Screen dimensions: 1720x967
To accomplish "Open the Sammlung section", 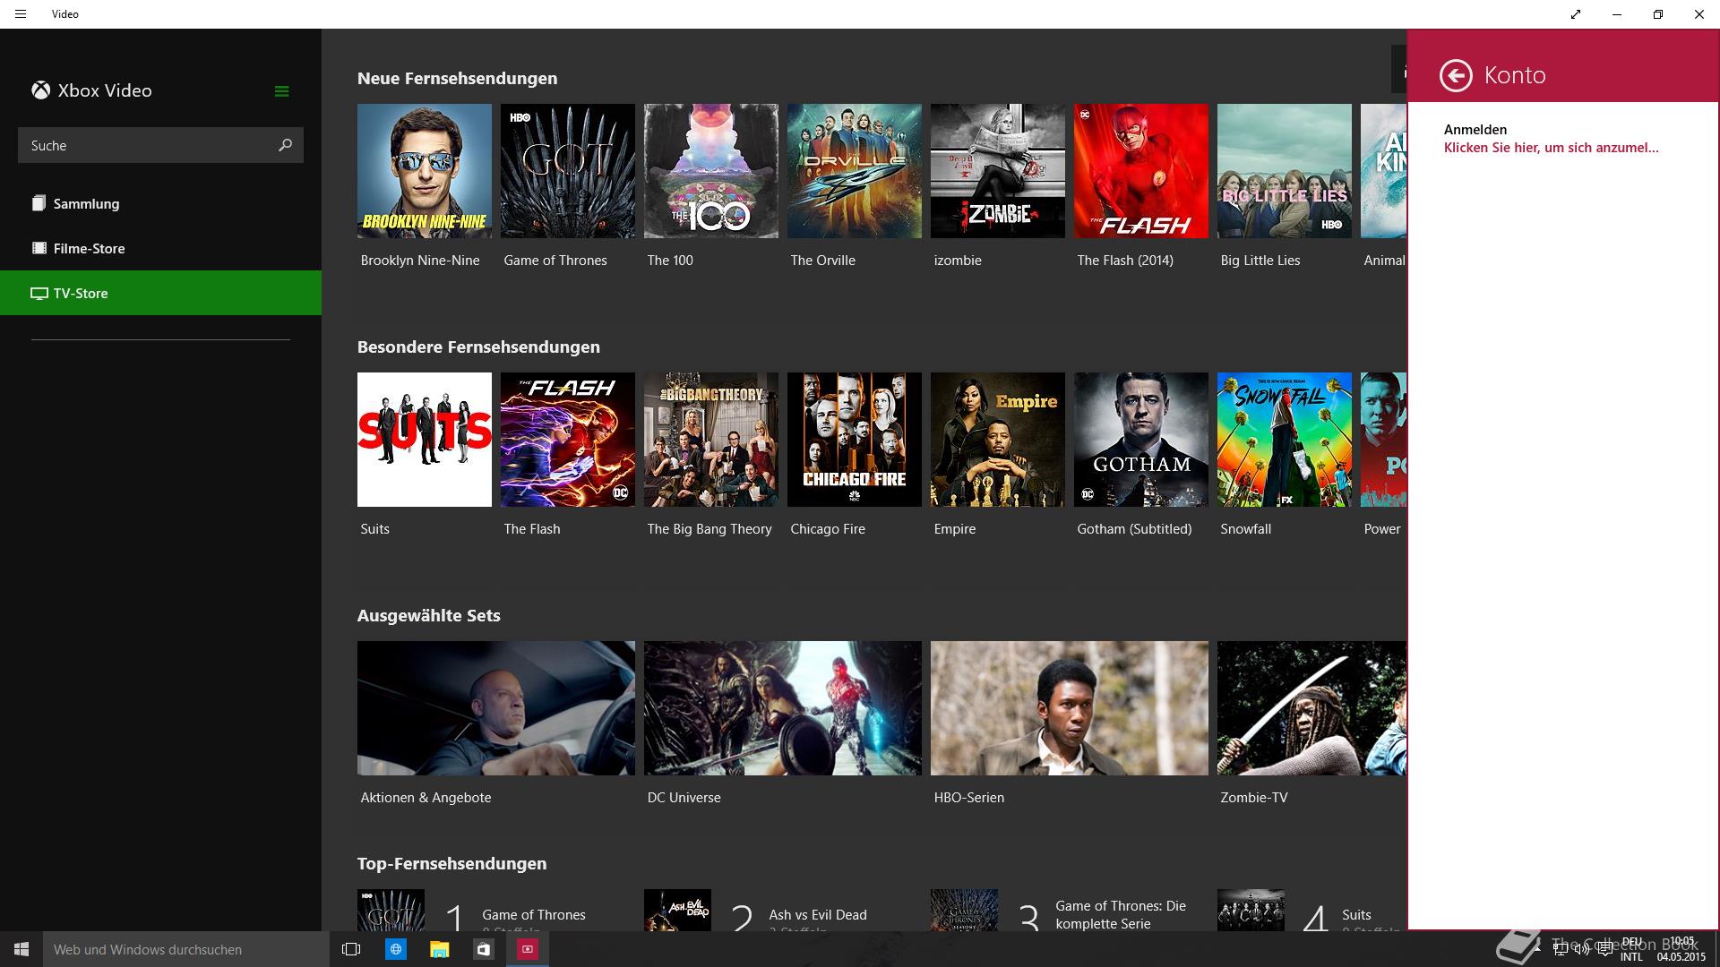I will [161, 203].
